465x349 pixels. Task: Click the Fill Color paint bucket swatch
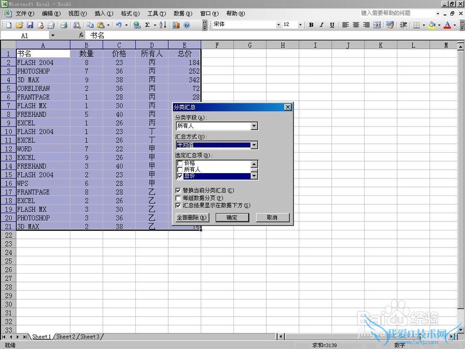click(432, 25)
